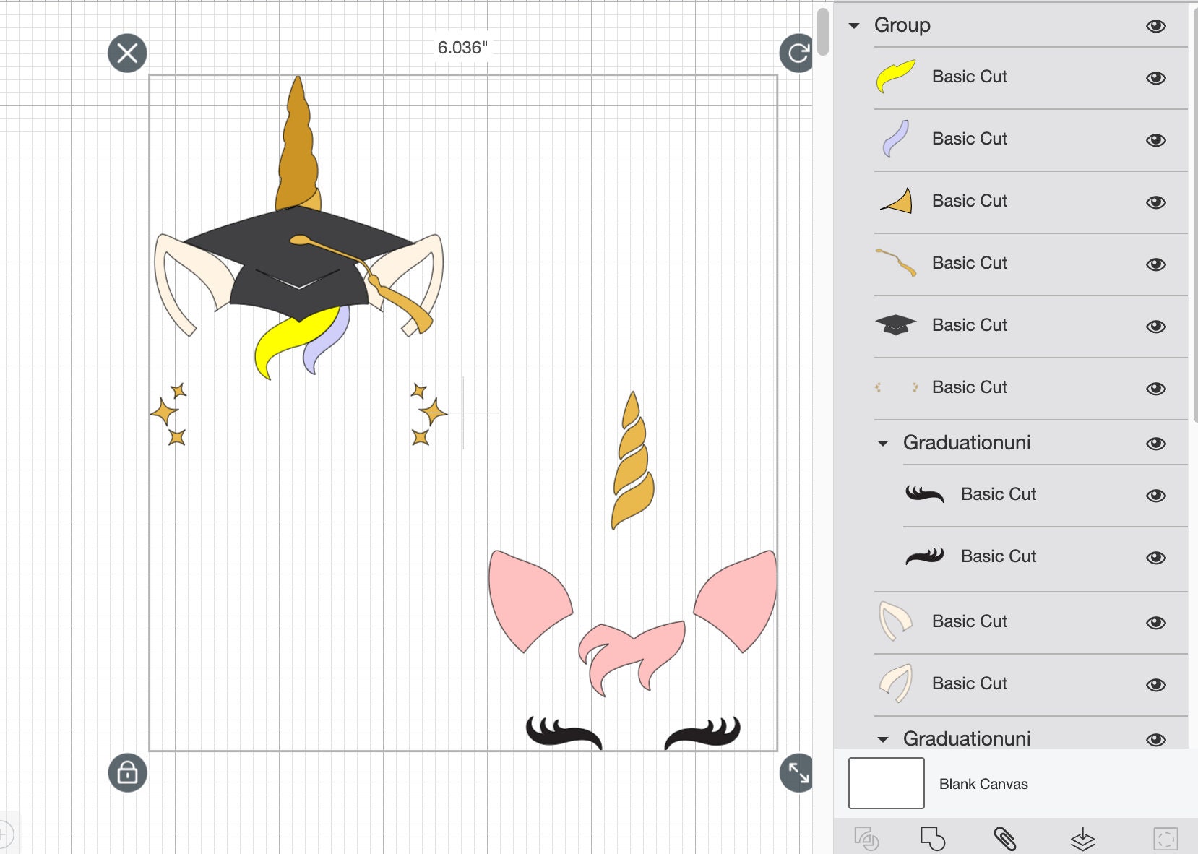
Task: Click the rotate handle on the selection
Action: click(x=797, y=53)
